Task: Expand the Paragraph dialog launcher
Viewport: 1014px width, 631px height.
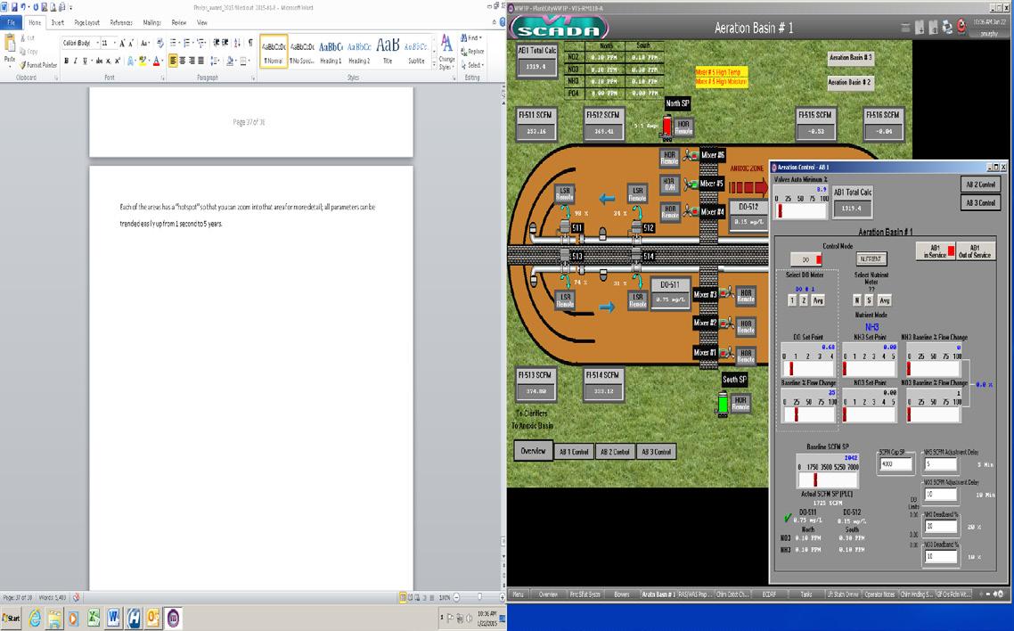Action: (254, 78)
